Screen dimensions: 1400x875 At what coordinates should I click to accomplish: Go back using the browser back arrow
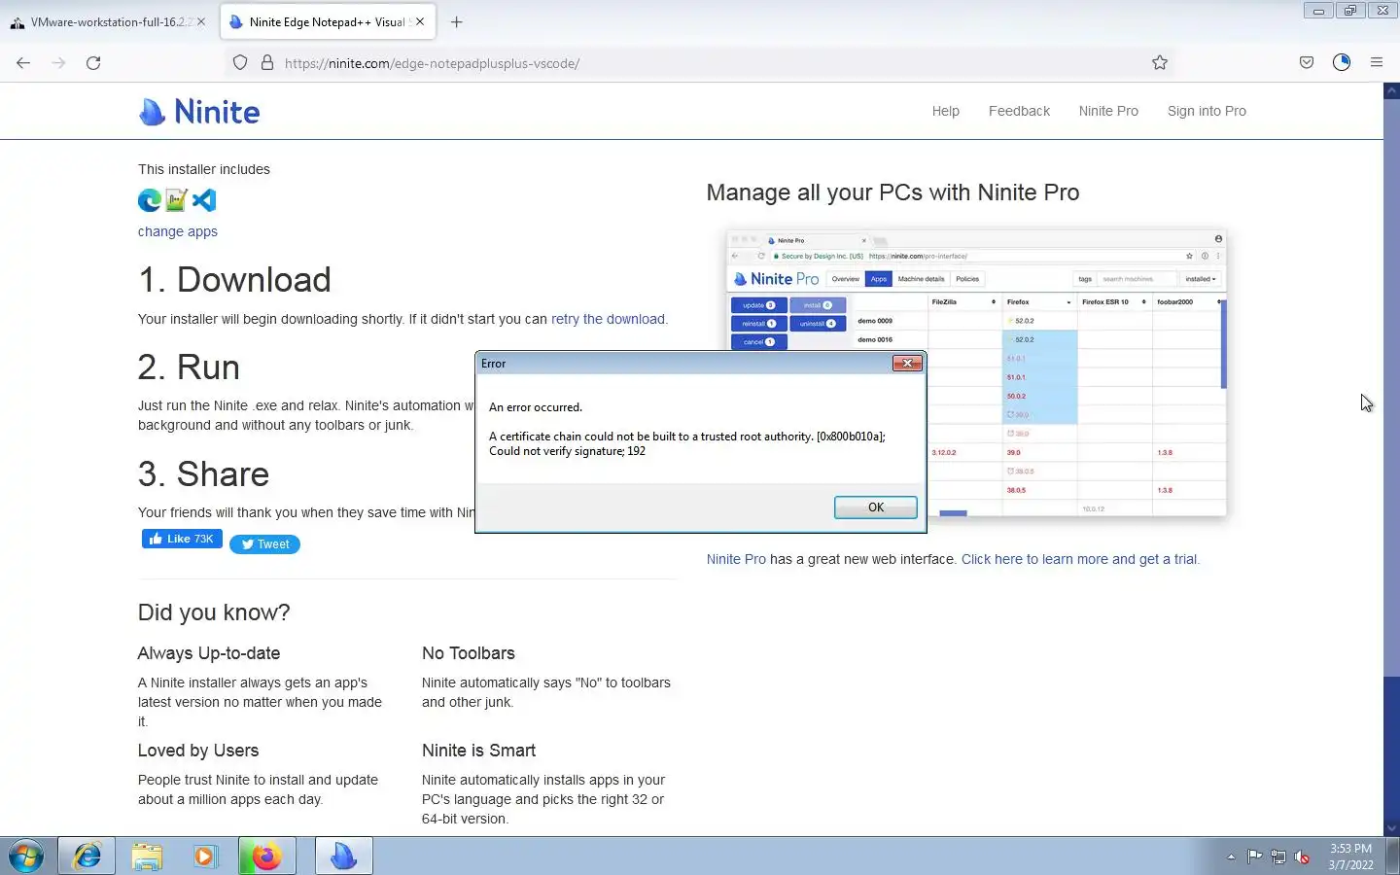23,63
